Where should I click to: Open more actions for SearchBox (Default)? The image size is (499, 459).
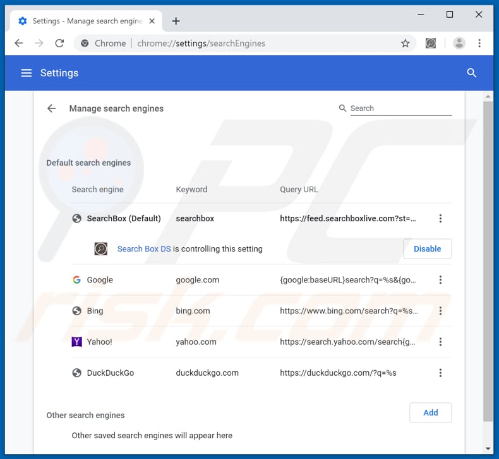click(x=440, y=218)
